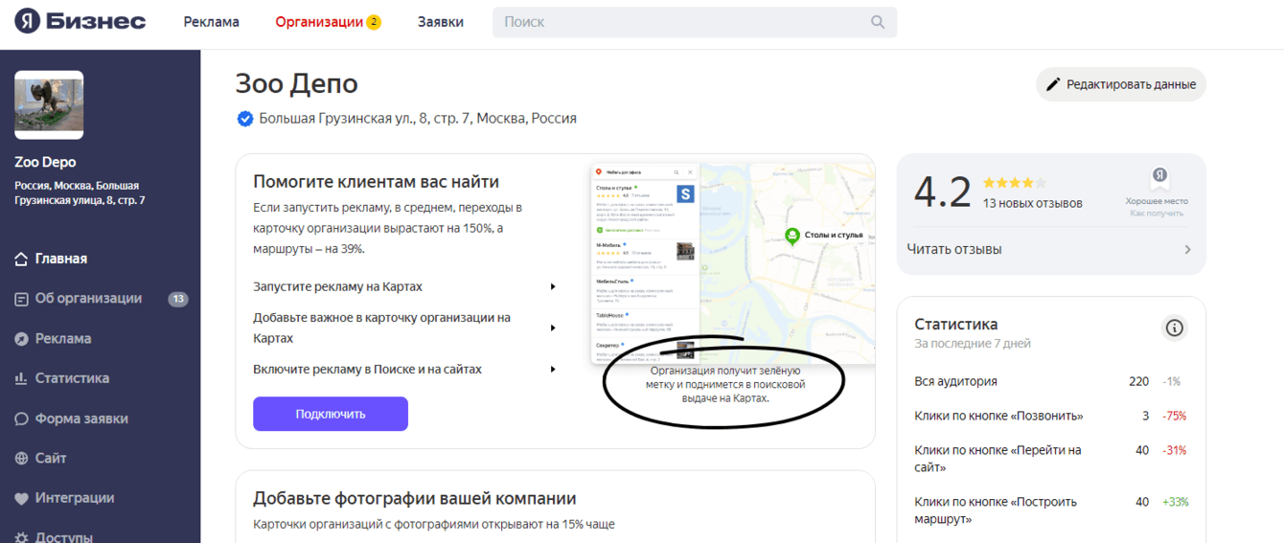
Task: Click the Об организации sidebar icon
Action: click(21, 299)
